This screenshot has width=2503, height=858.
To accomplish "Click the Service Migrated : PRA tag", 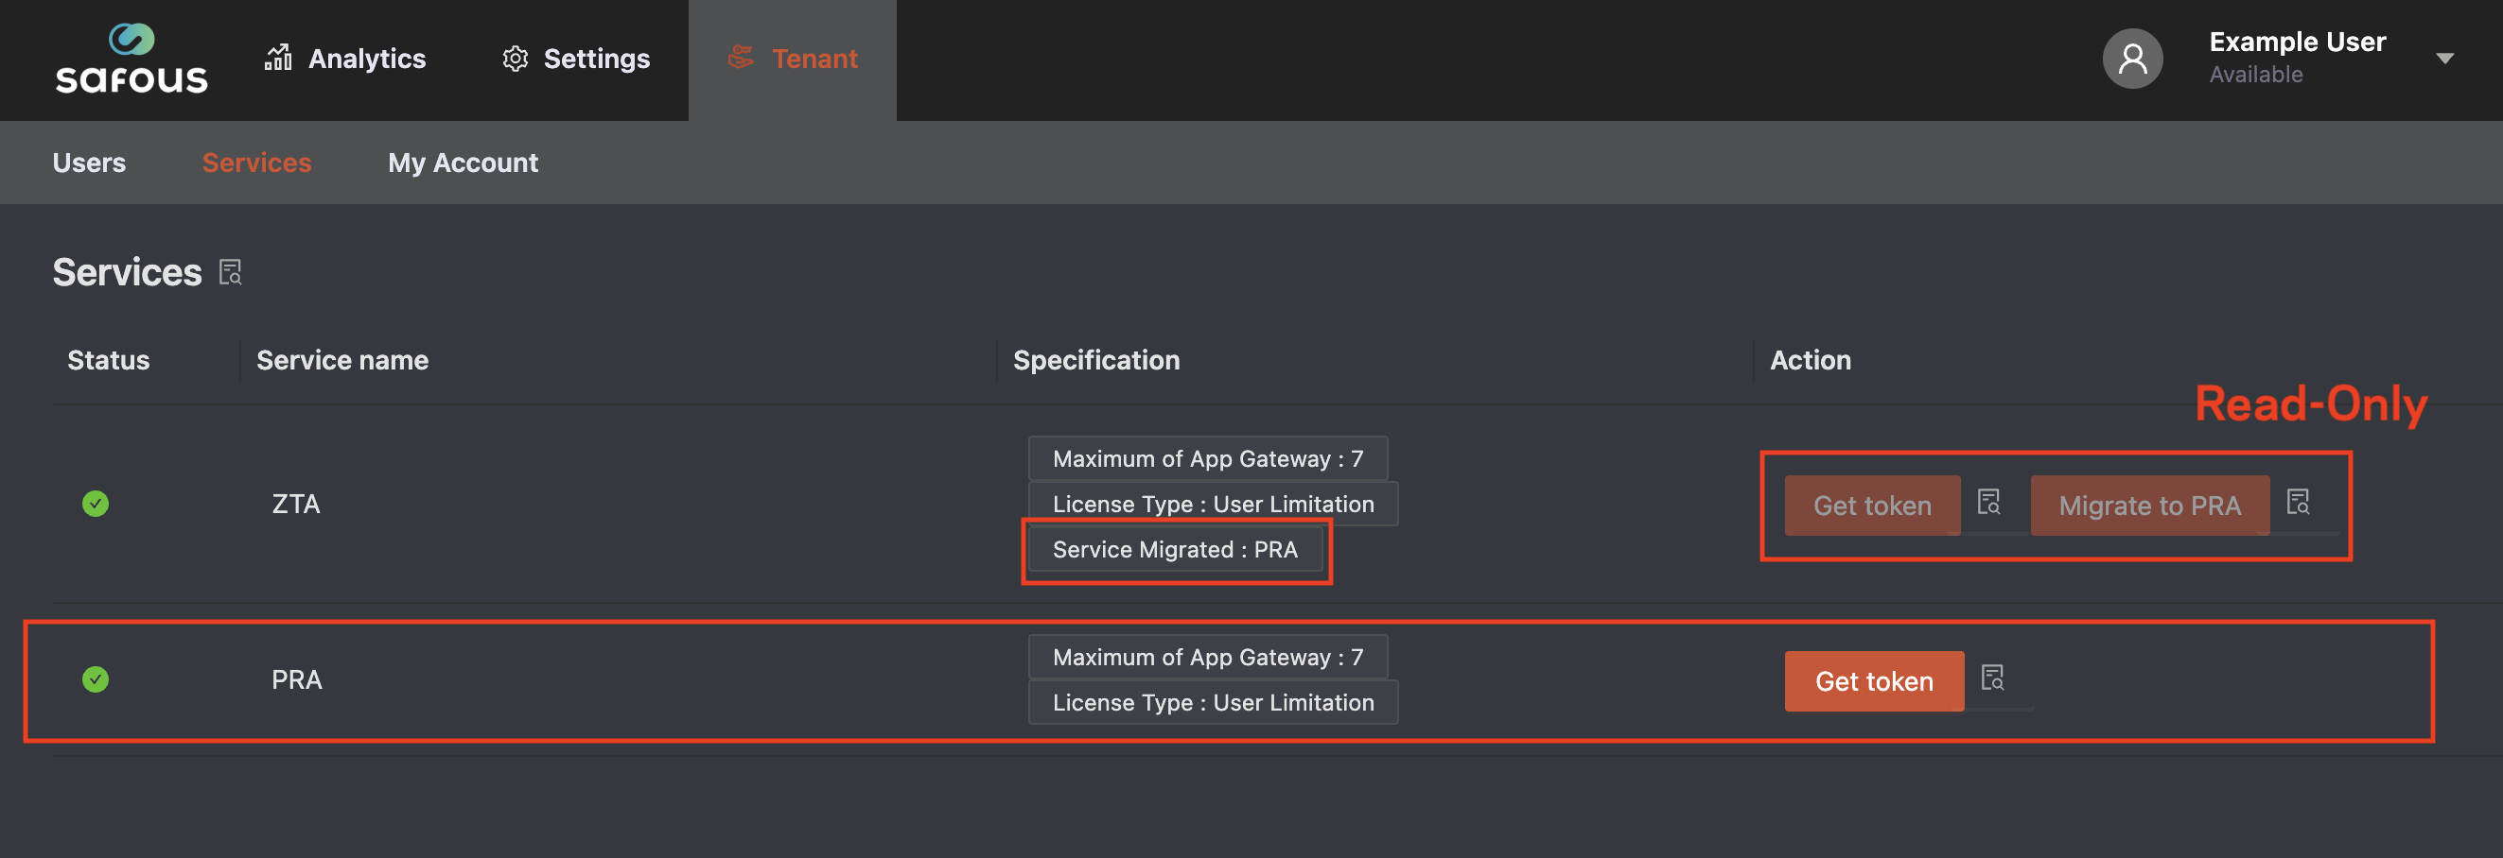I will click(1175, 550).
